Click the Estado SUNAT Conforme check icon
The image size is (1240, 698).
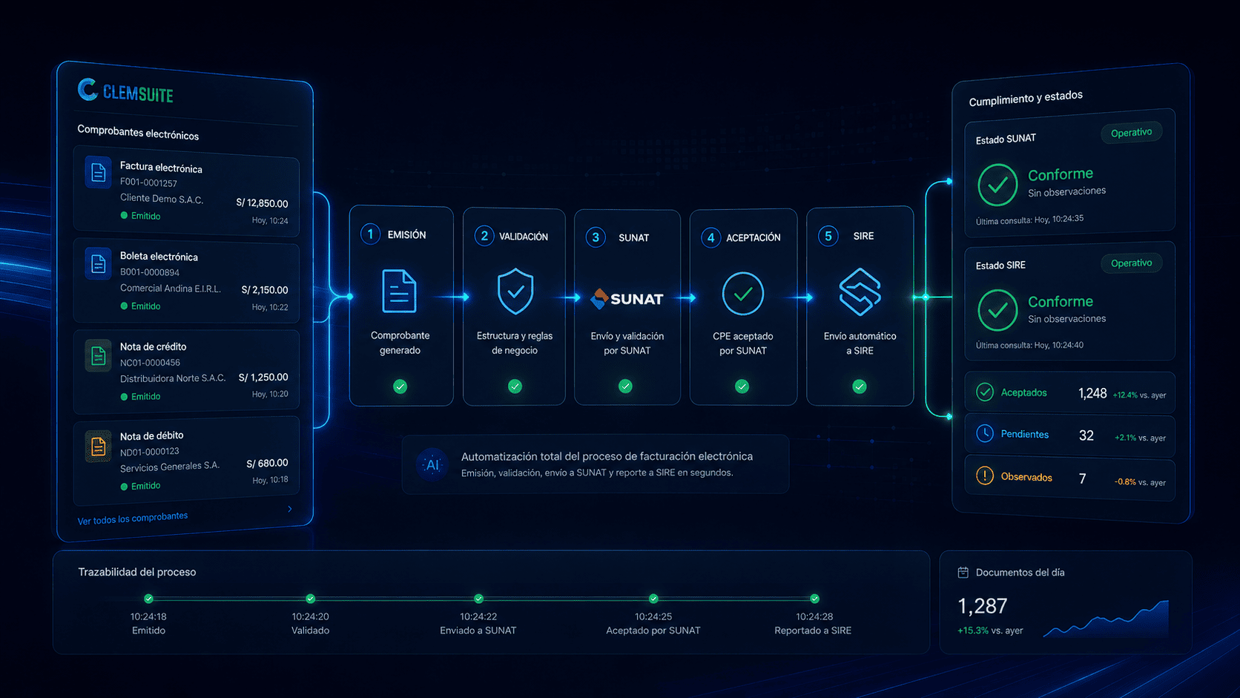(x=997, y=185)
